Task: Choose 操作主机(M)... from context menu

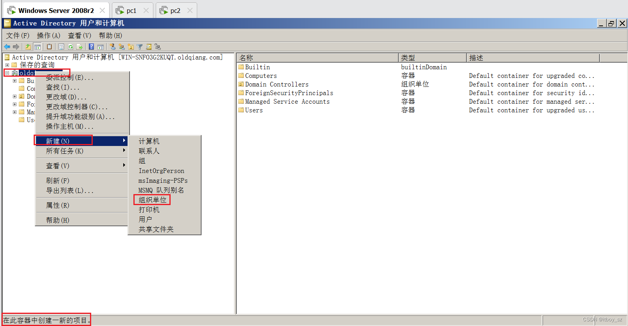Action: pyautogui.click(x=81, y=126)
